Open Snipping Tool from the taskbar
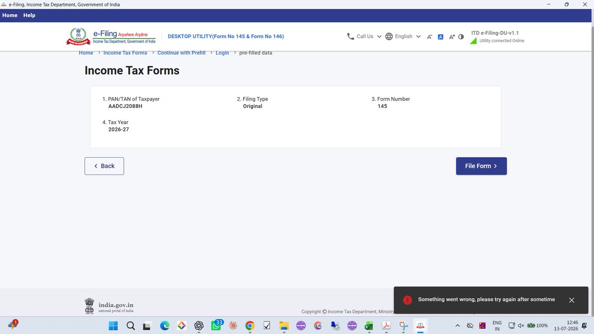Screen dimensions: 594x334 [x=403, y=326]
